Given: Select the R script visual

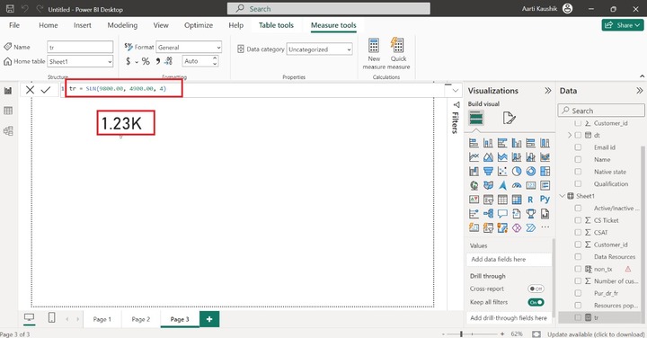Looking at the screenshot, I should pos(531,200).
